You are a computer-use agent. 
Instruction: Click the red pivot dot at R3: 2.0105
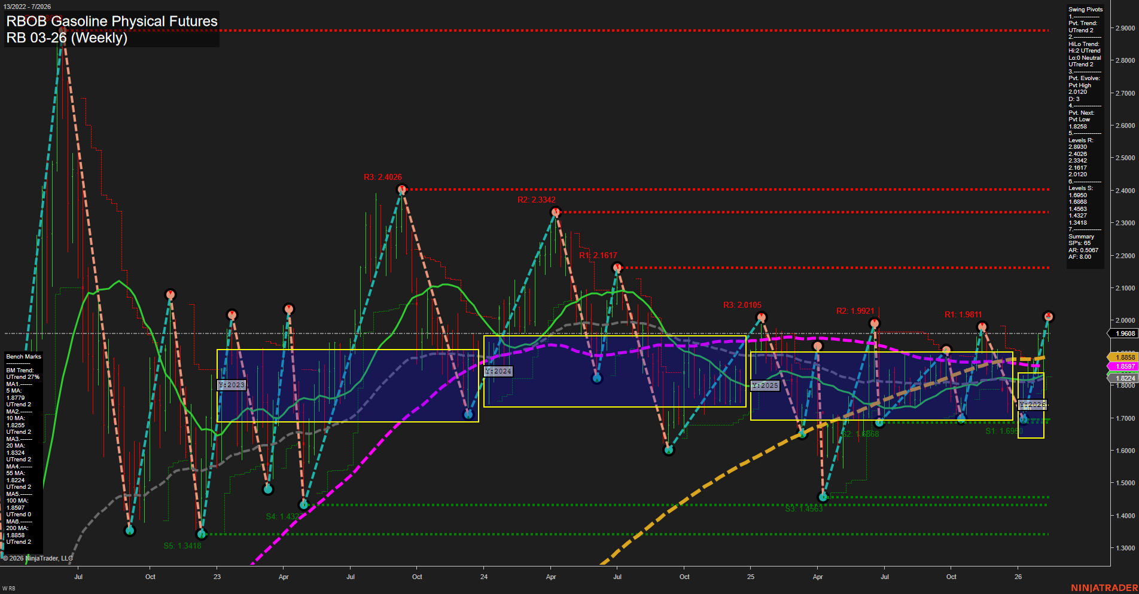(x=760, y=317)
